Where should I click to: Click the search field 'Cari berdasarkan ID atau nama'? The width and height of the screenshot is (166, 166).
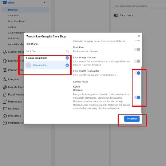tap(140, 6)
